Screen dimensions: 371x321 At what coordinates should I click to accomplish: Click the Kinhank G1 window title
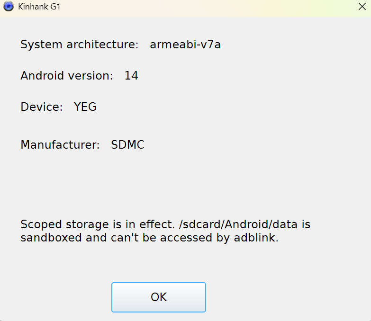click(39, 7)
